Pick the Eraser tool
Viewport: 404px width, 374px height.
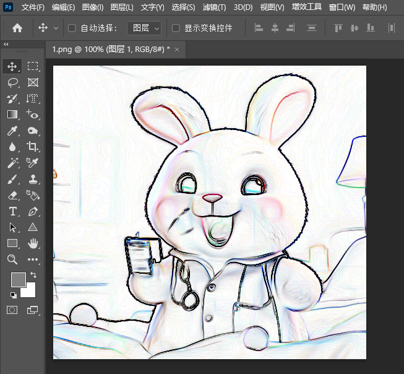pos(12,195)
